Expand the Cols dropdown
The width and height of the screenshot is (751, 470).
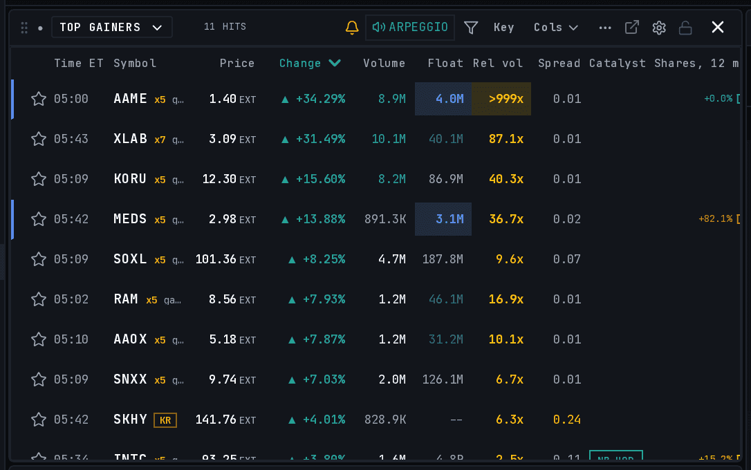tap(556, 27)
